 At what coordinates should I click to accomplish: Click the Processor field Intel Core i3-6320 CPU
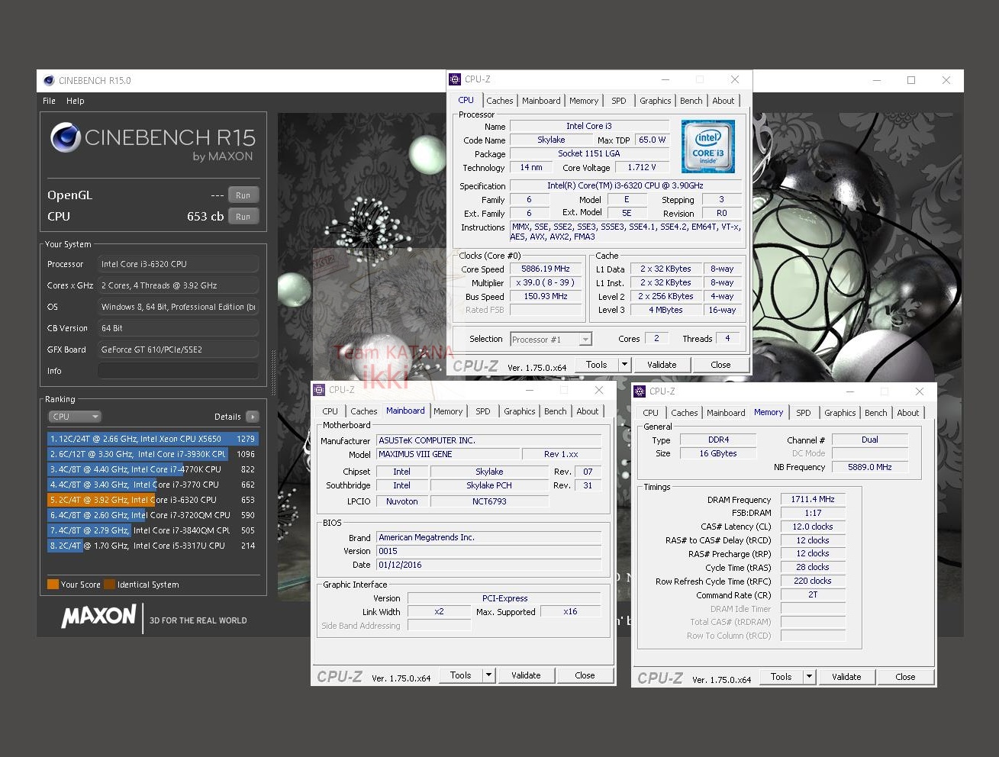point(178,264)
